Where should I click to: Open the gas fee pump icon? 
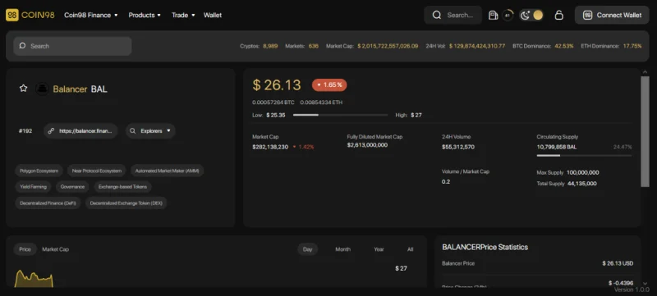(494, 15)
